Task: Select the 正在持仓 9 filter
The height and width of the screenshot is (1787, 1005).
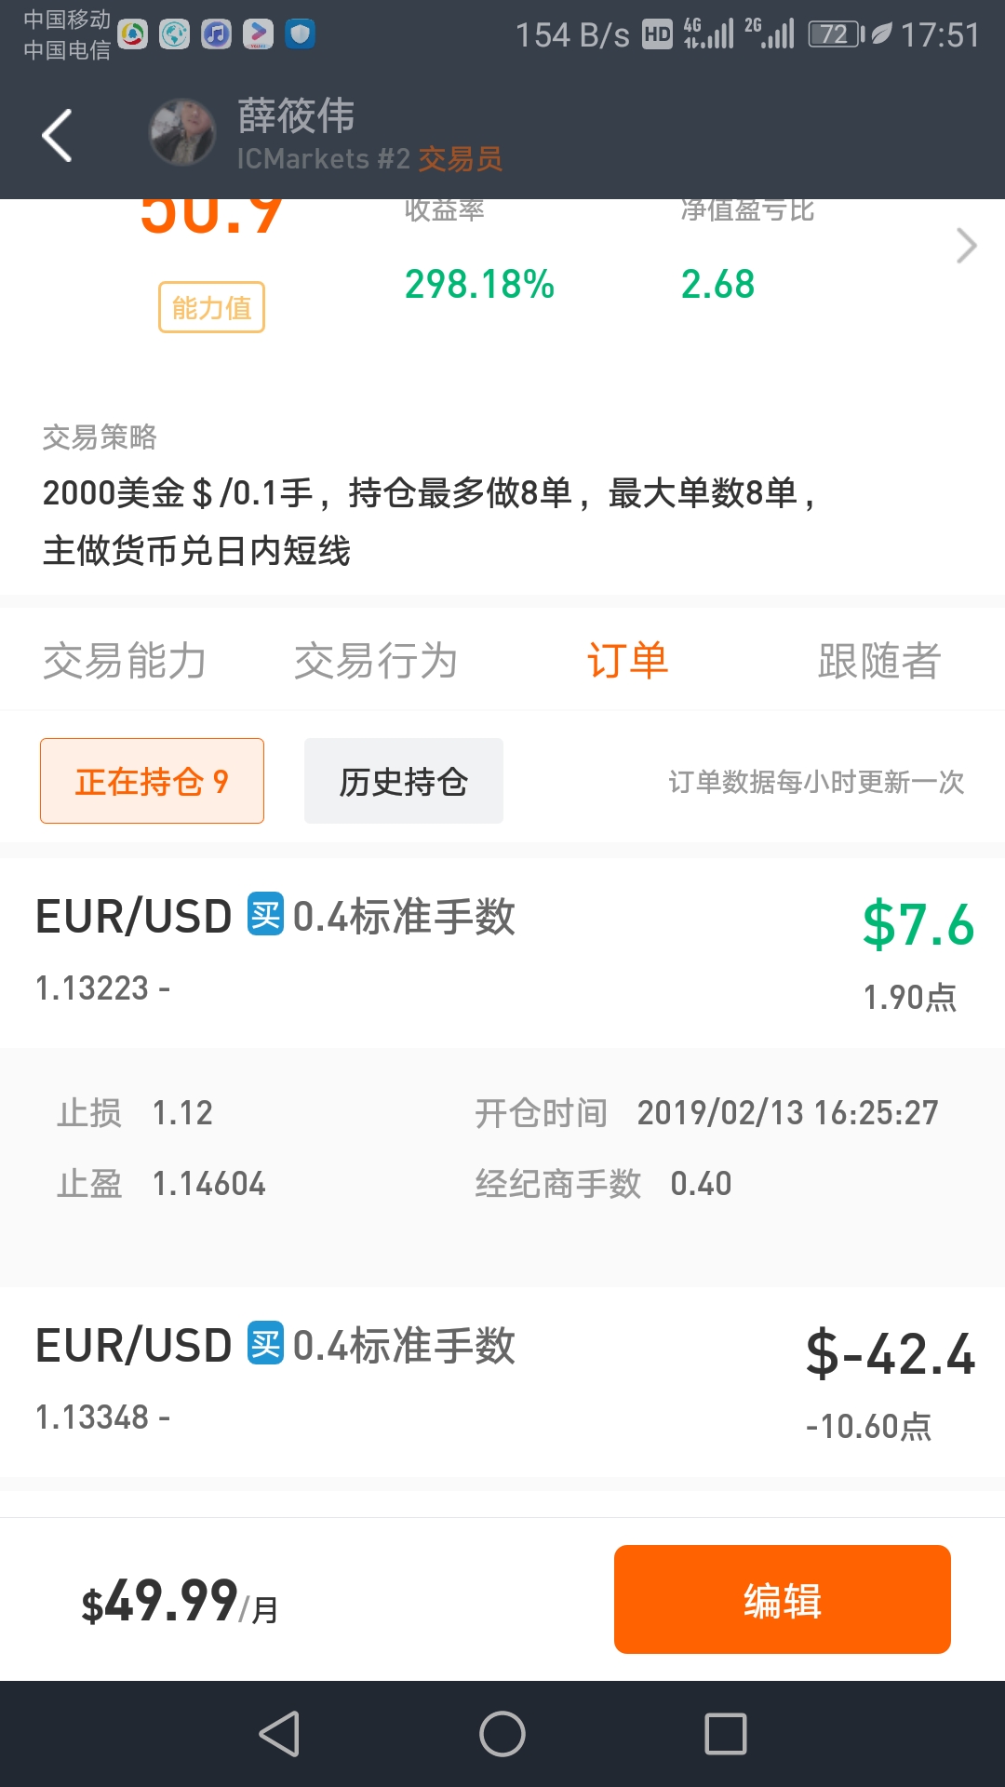Action: click(152, 781)
